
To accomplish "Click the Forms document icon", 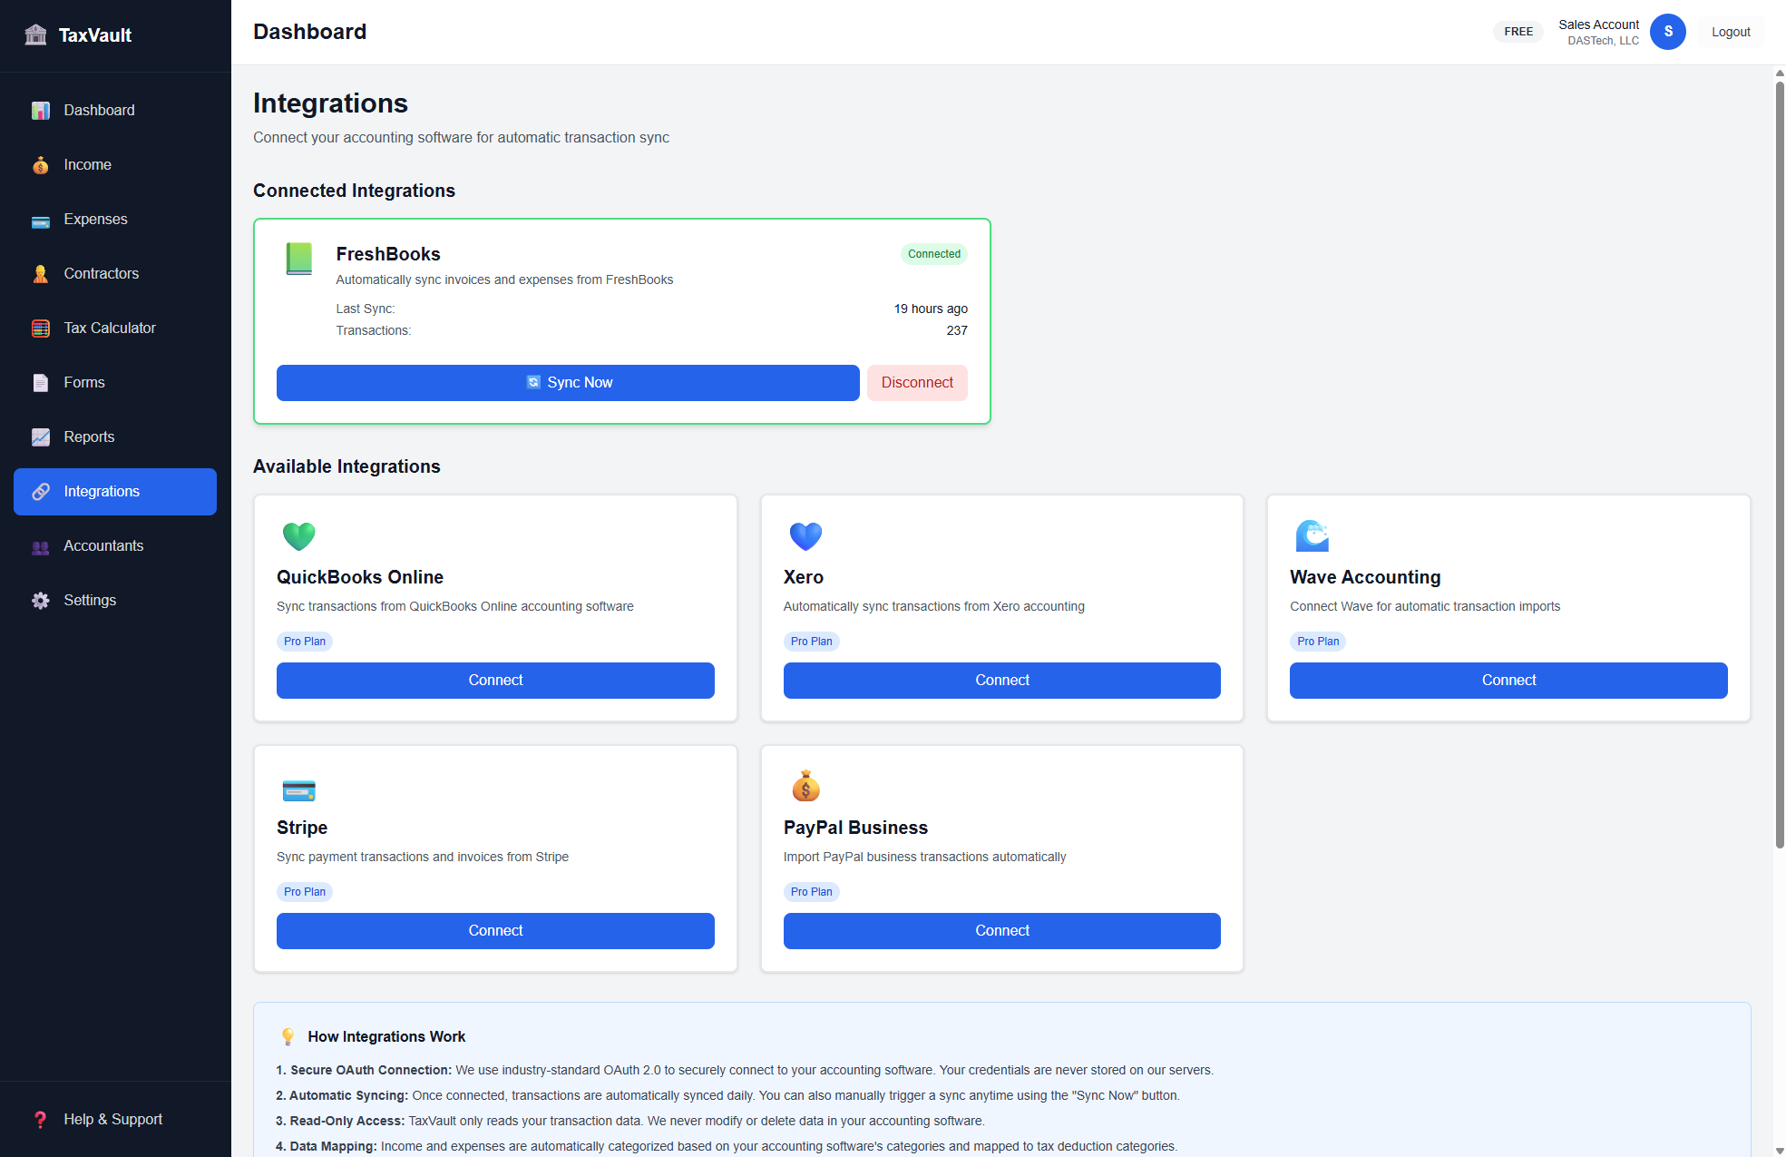I will [41, 382].
